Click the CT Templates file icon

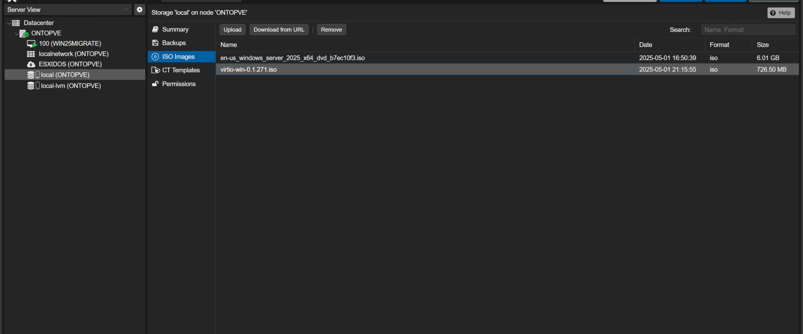[x=156, y=70]
